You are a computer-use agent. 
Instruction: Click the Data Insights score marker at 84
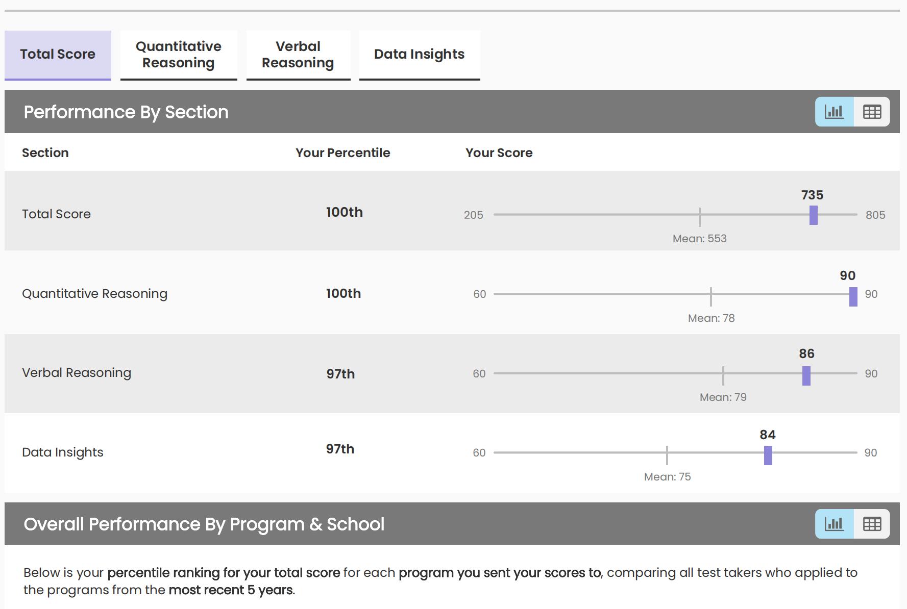[768, 455]
